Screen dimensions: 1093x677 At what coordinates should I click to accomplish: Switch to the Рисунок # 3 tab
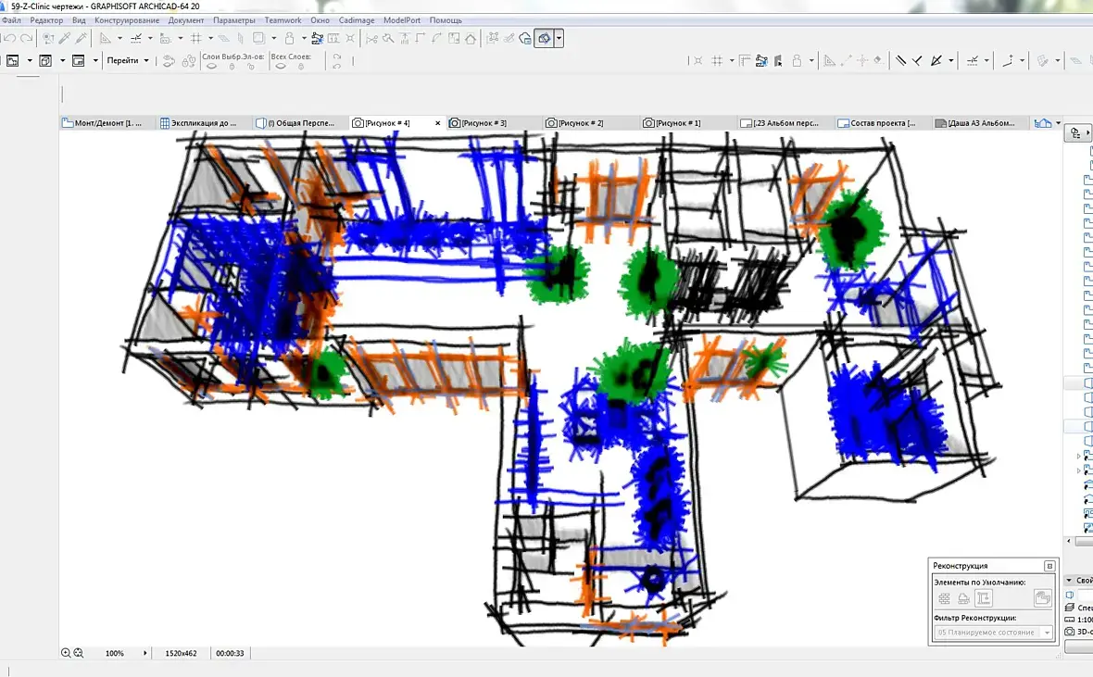(x=495, y=122)
